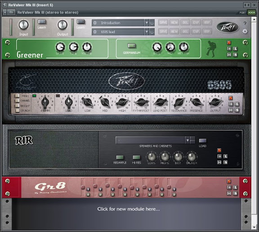Click the 'Click for new module here...' slot
The width and height of the screenshot is (259, 232).
click(128, 209)
